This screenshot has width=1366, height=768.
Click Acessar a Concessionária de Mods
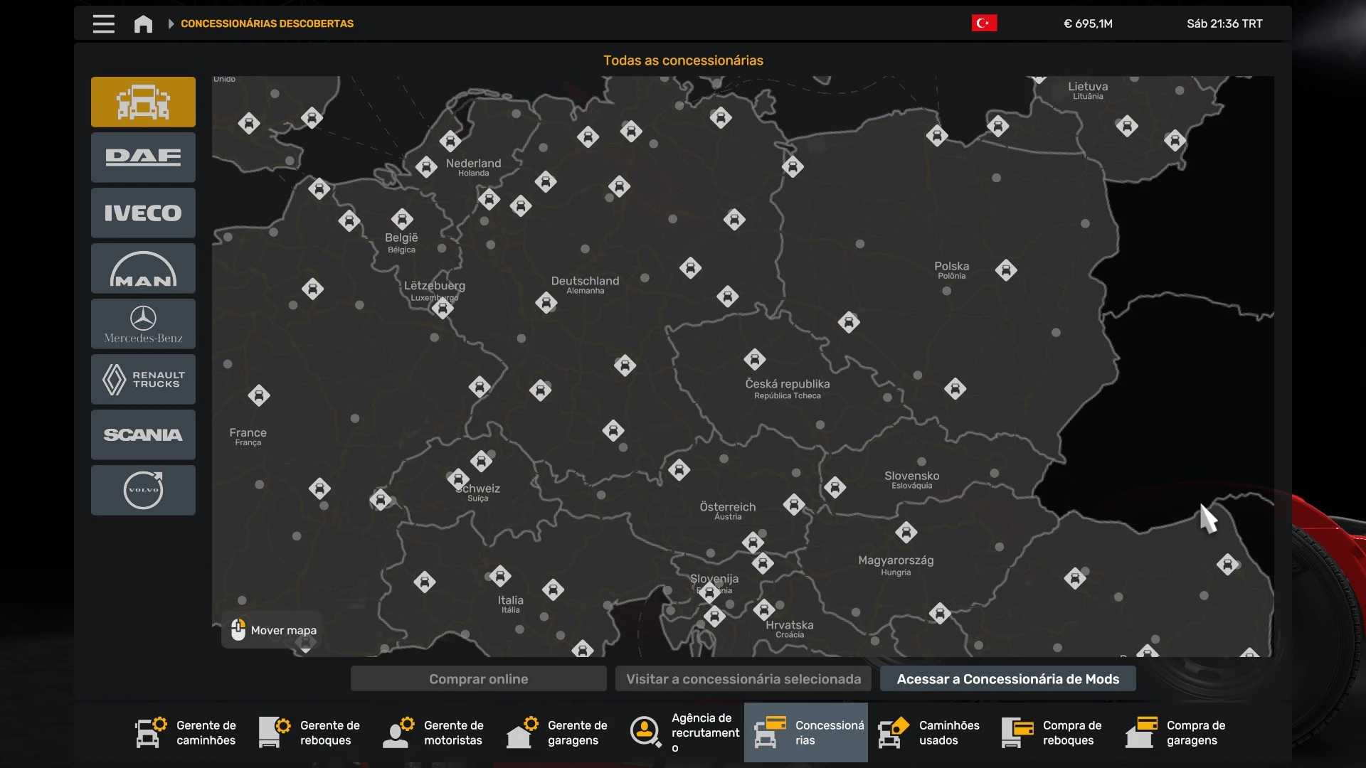1007,679
